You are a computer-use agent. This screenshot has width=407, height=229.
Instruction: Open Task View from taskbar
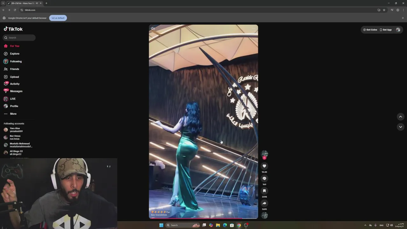pos(204,225)
